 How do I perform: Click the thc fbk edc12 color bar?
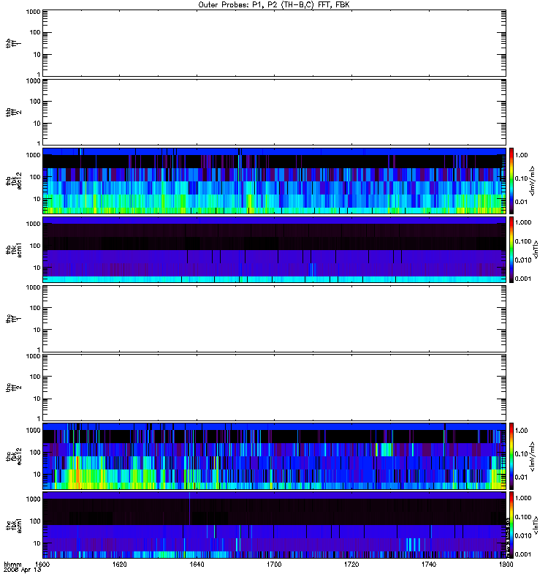click(511, 456)
